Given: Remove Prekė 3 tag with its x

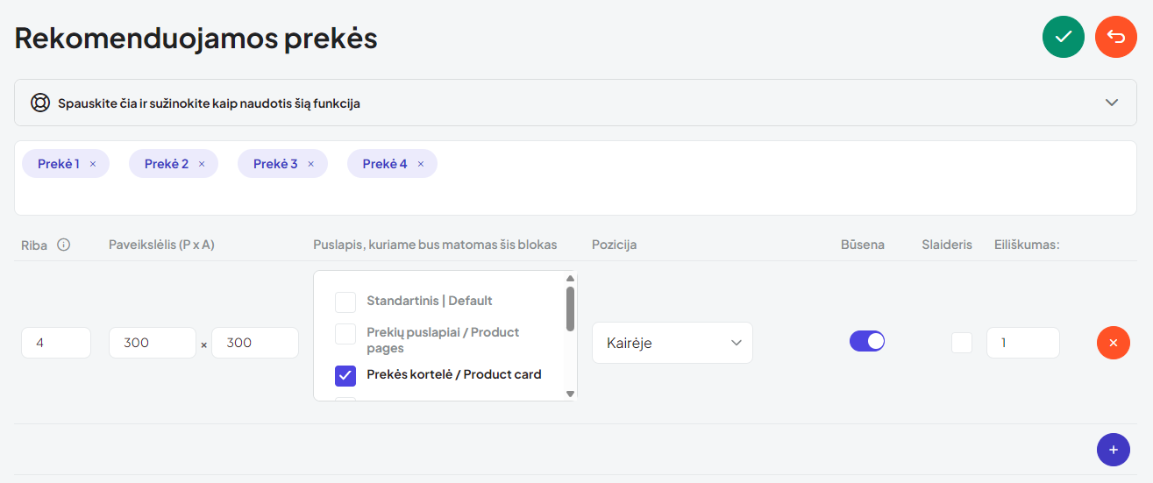Looking at the screenshot, I should [x=310, y=164].
